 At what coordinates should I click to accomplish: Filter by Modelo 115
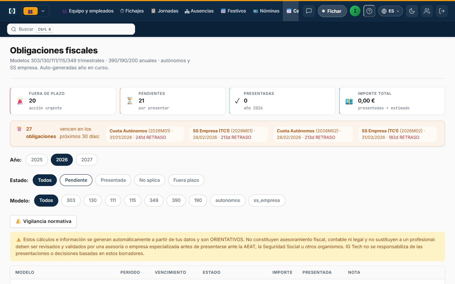133,201
